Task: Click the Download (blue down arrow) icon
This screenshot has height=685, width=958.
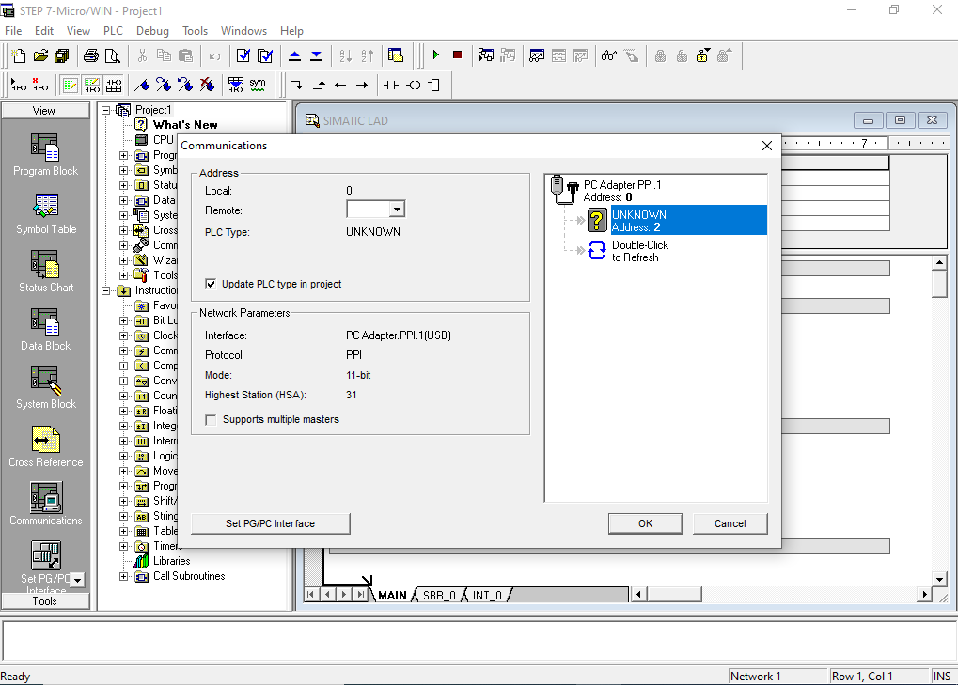Action: [316, 55]
